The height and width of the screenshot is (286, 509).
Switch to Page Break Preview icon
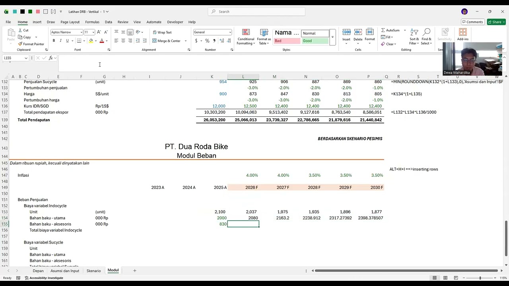(456, 278)
